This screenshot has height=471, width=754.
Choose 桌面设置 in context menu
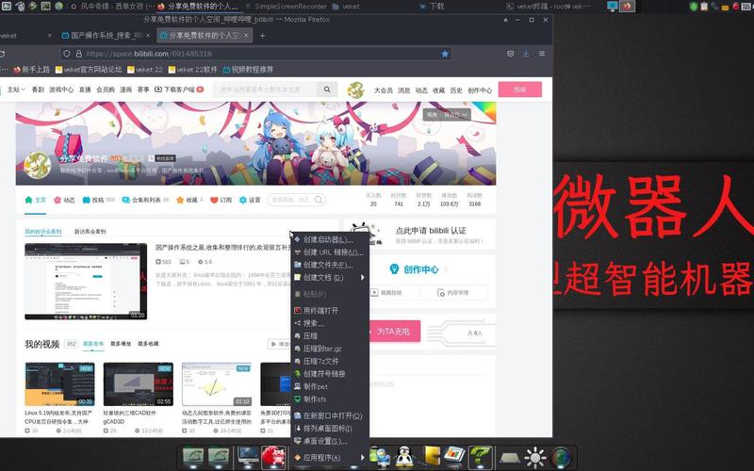(330, 441)
